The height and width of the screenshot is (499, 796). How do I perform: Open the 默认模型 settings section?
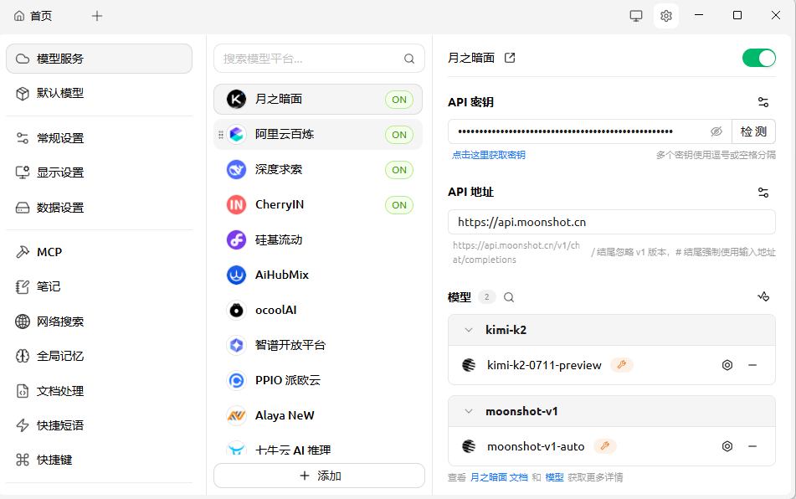tap(99, 94)
